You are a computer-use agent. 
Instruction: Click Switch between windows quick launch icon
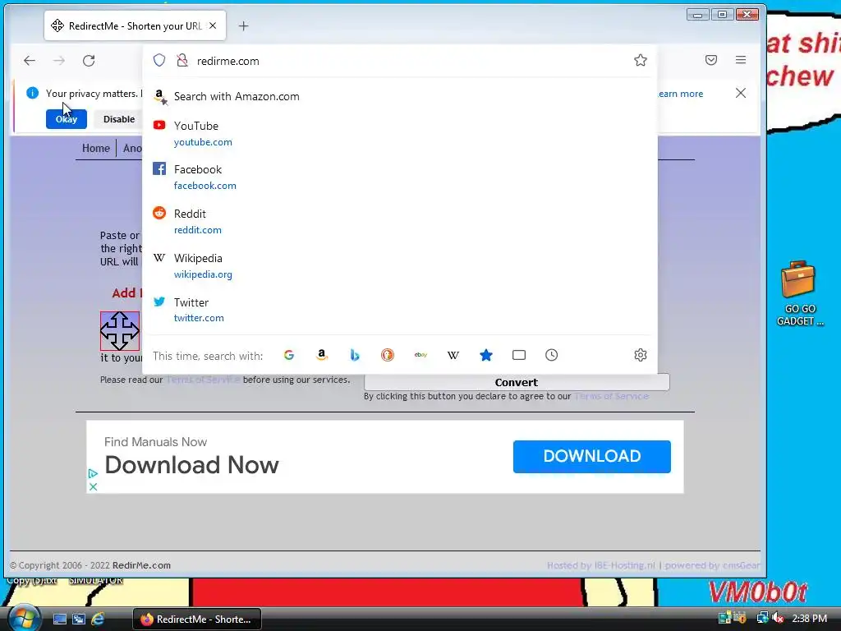[79, 619]
